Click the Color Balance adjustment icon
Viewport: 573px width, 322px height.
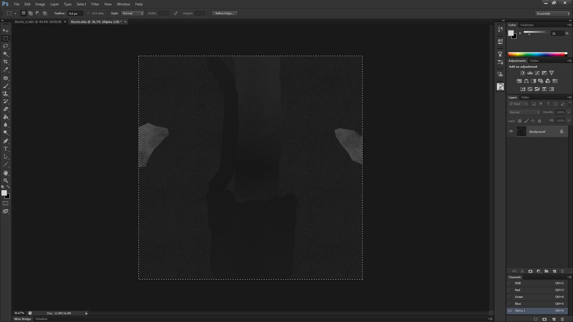pos(526,81)
